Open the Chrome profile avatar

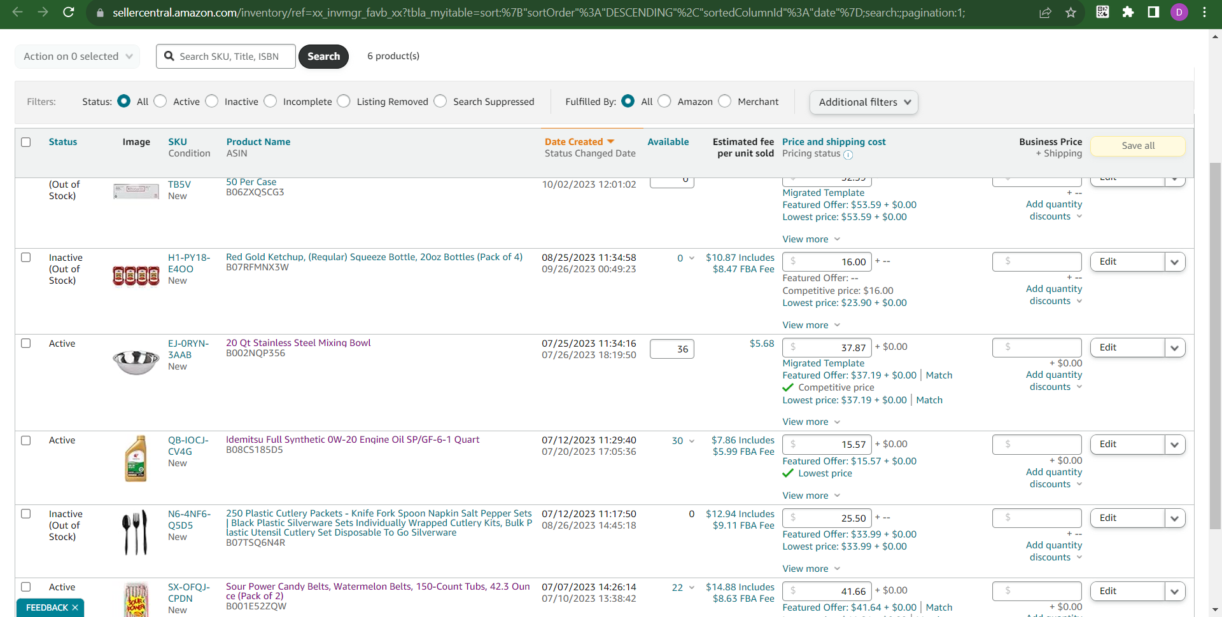[1179, 12]
